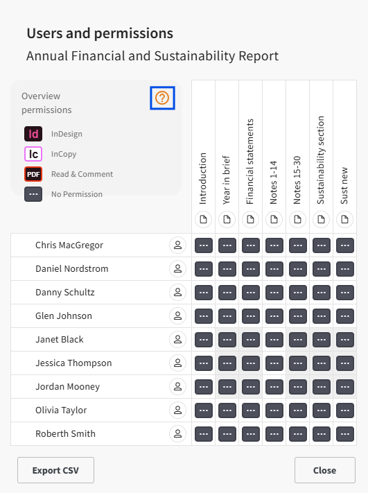Click the document icon under Introduction column
368x493 pixels.
pos(203,219)
